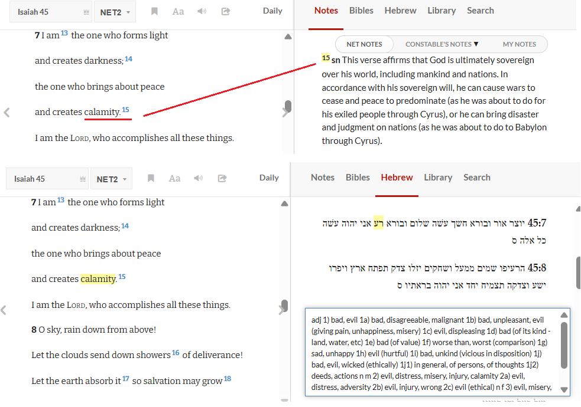
Task: Click the Hebrew verse number 45:7
Action: click(537, 223)
